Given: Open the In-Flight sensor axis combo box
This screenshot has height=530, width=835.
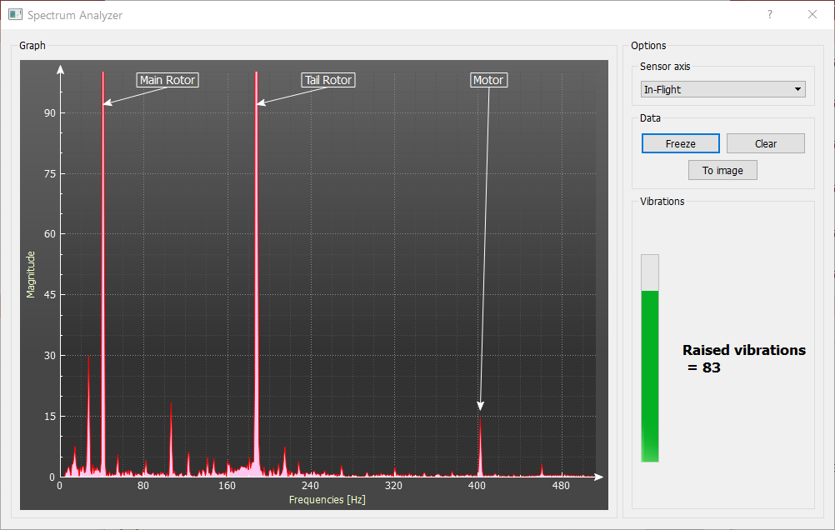Looking at the screenshot, I should tap(722, 89).
